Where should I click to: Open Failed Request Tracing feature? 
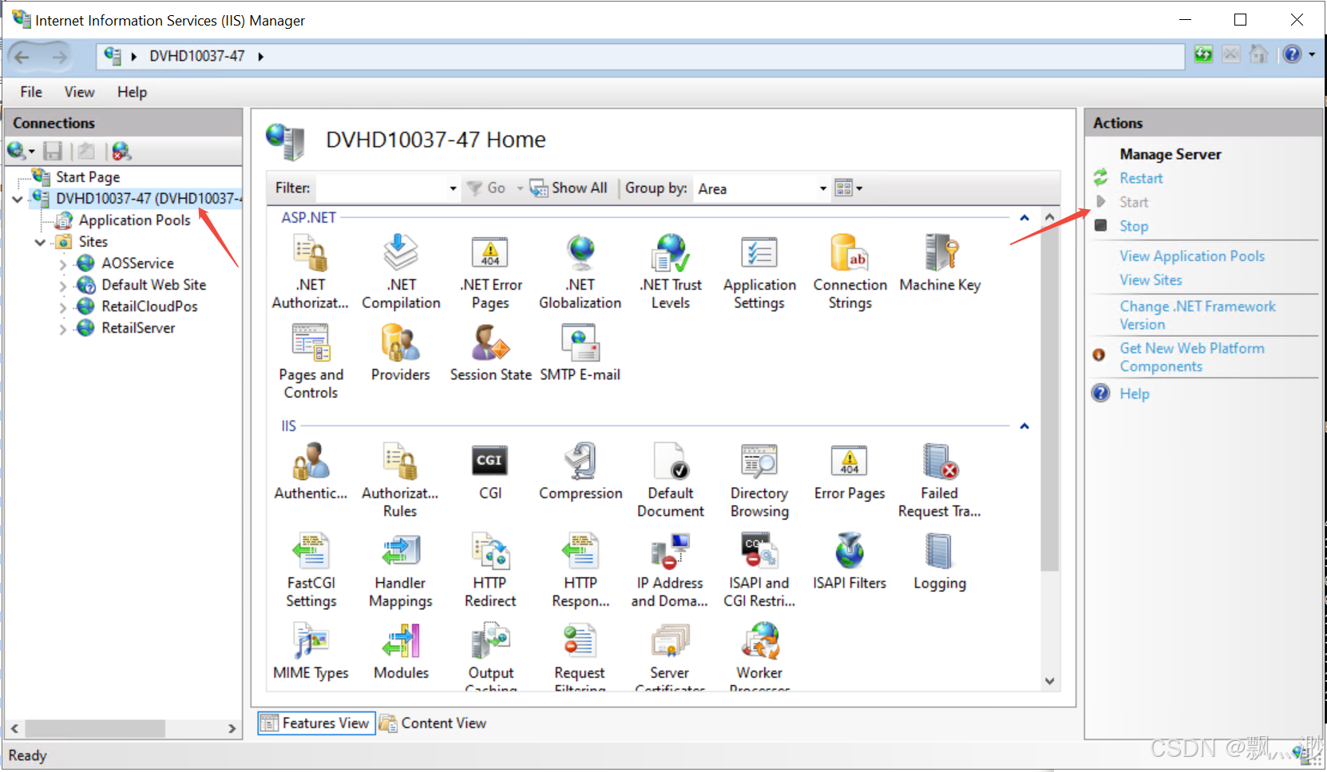[940, 481]
